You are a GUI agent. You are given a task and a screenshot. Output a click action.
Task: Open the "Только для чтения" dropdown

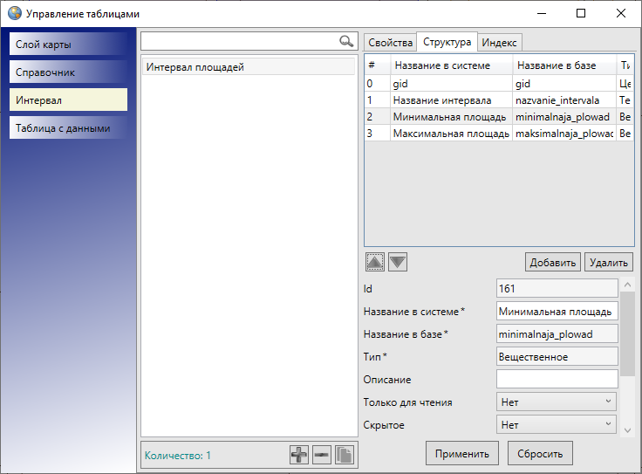[557, 402]
